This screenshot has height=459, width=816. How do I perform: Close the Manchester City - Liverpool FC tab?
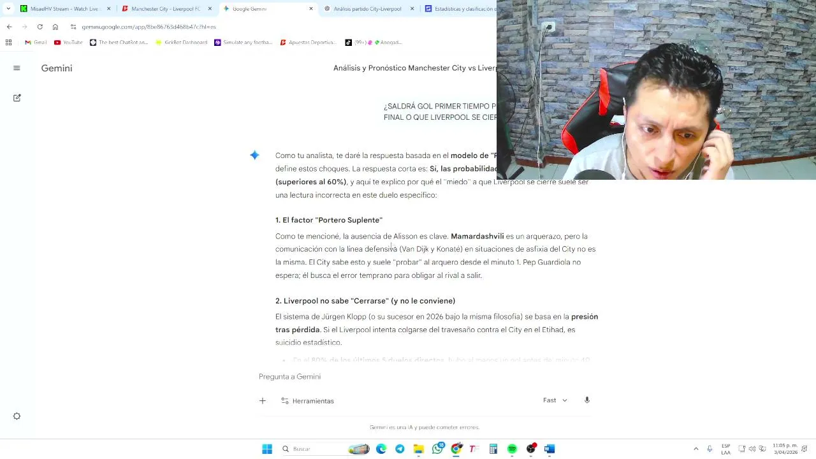click(210, 9)
